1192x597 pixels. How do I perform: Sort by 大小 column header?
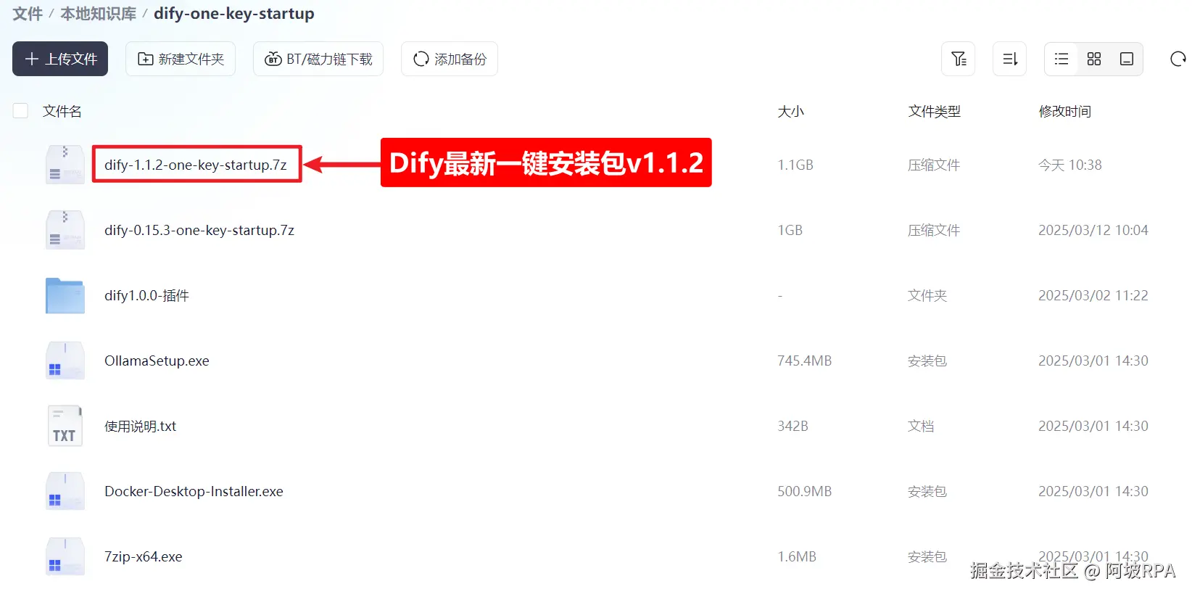(x=790, y=111)
